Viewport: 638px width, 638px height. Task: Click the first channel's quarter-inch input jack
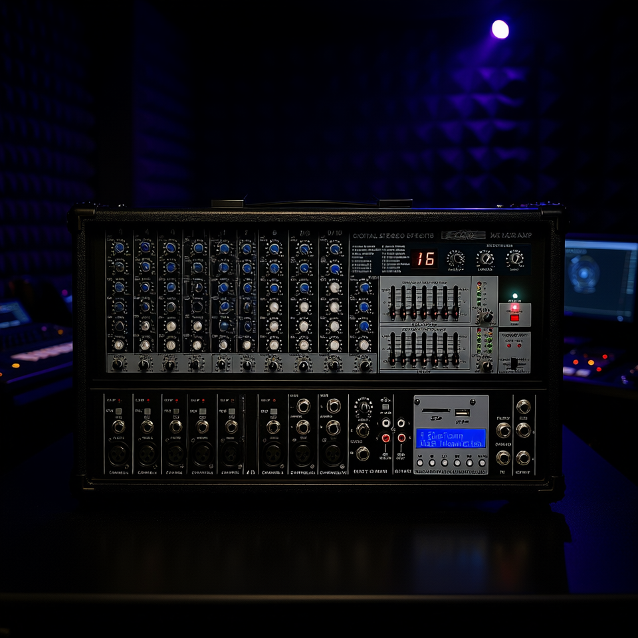click(x=118, y=427)
